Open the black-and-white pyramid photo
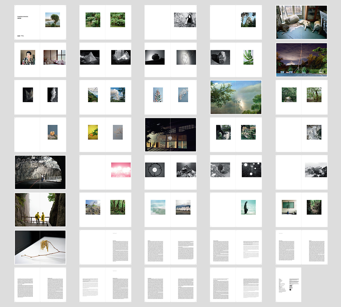This screenshot has width=341, height=307. tap(90, 57)
